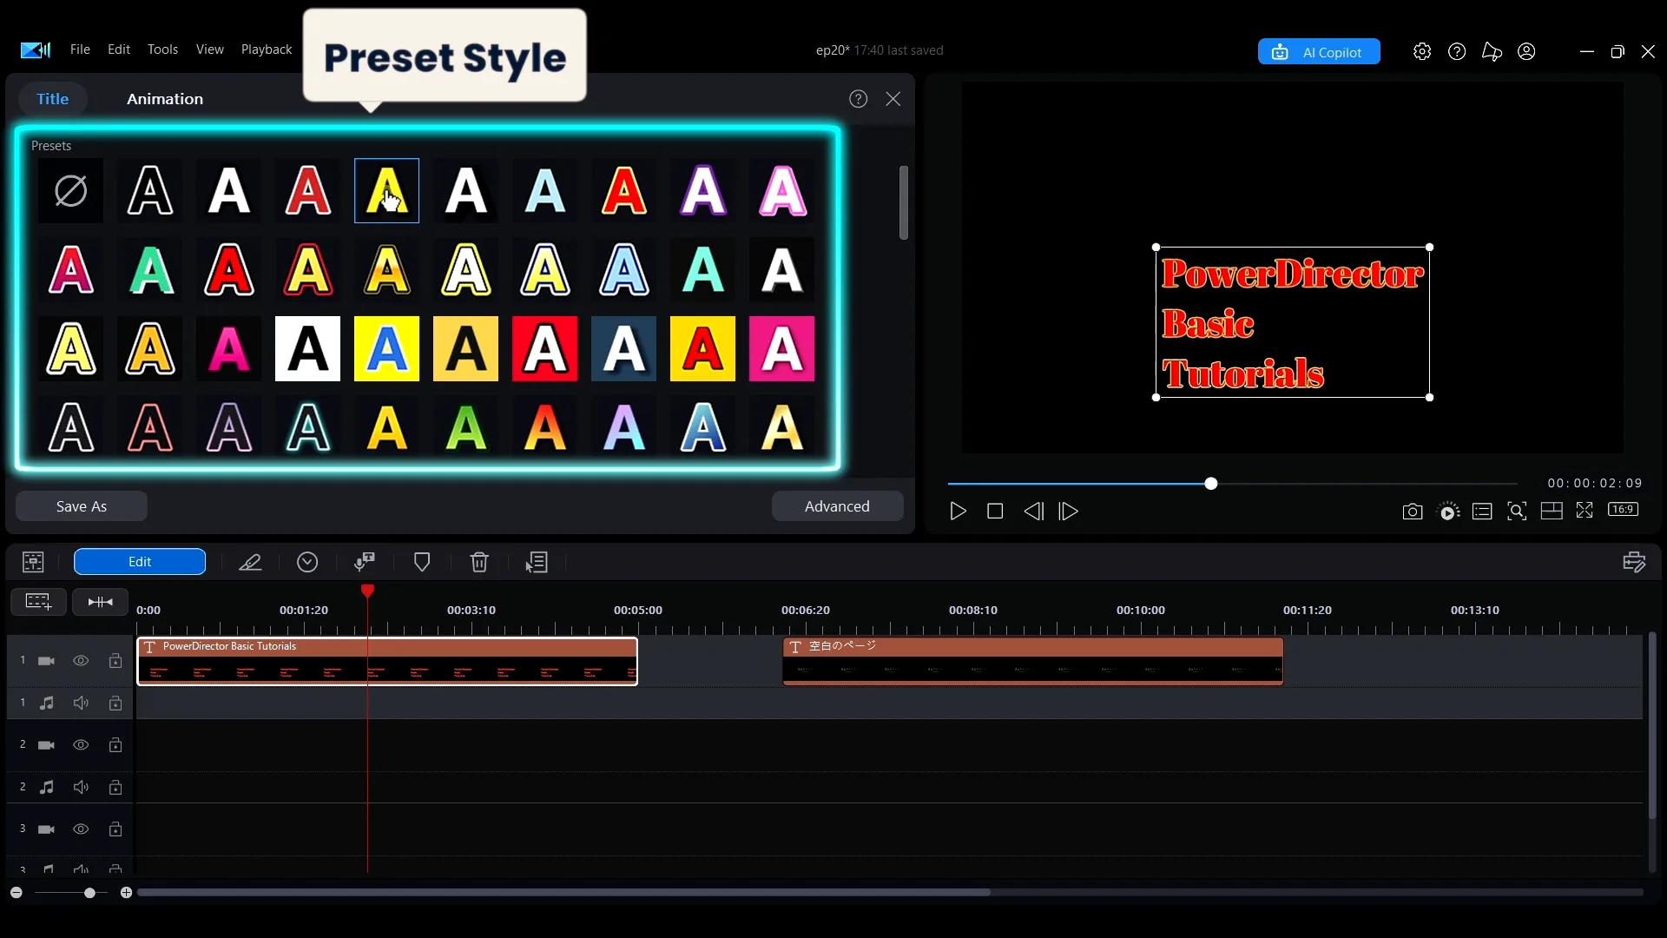This screenshot has height=938, width=1667.
Task: Open the 16:9 aspect ratio selector
Action: pos(1624,510)
